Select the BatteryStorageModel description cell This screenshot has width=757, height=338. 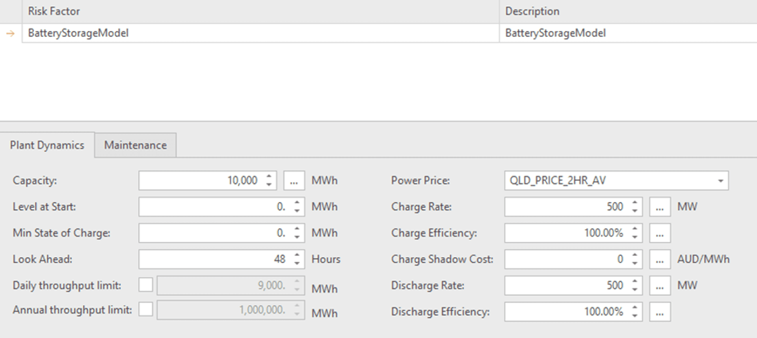point(628,33)
